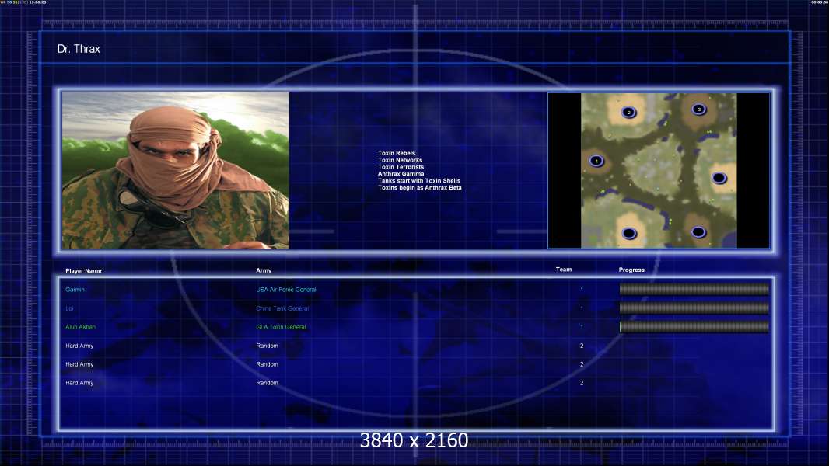Click player name Lol in China Tank General row

point(69,308)
